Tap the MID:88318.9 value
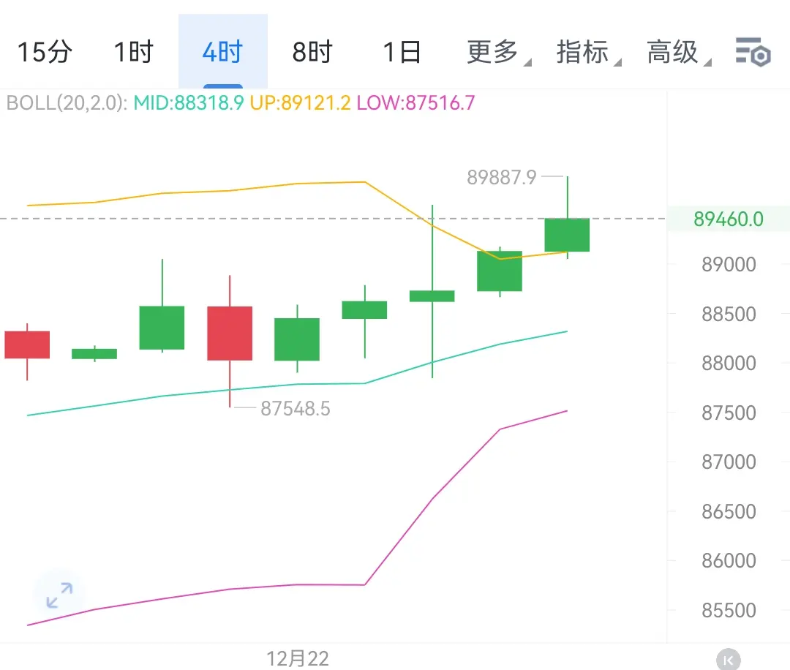 point(189,103)
